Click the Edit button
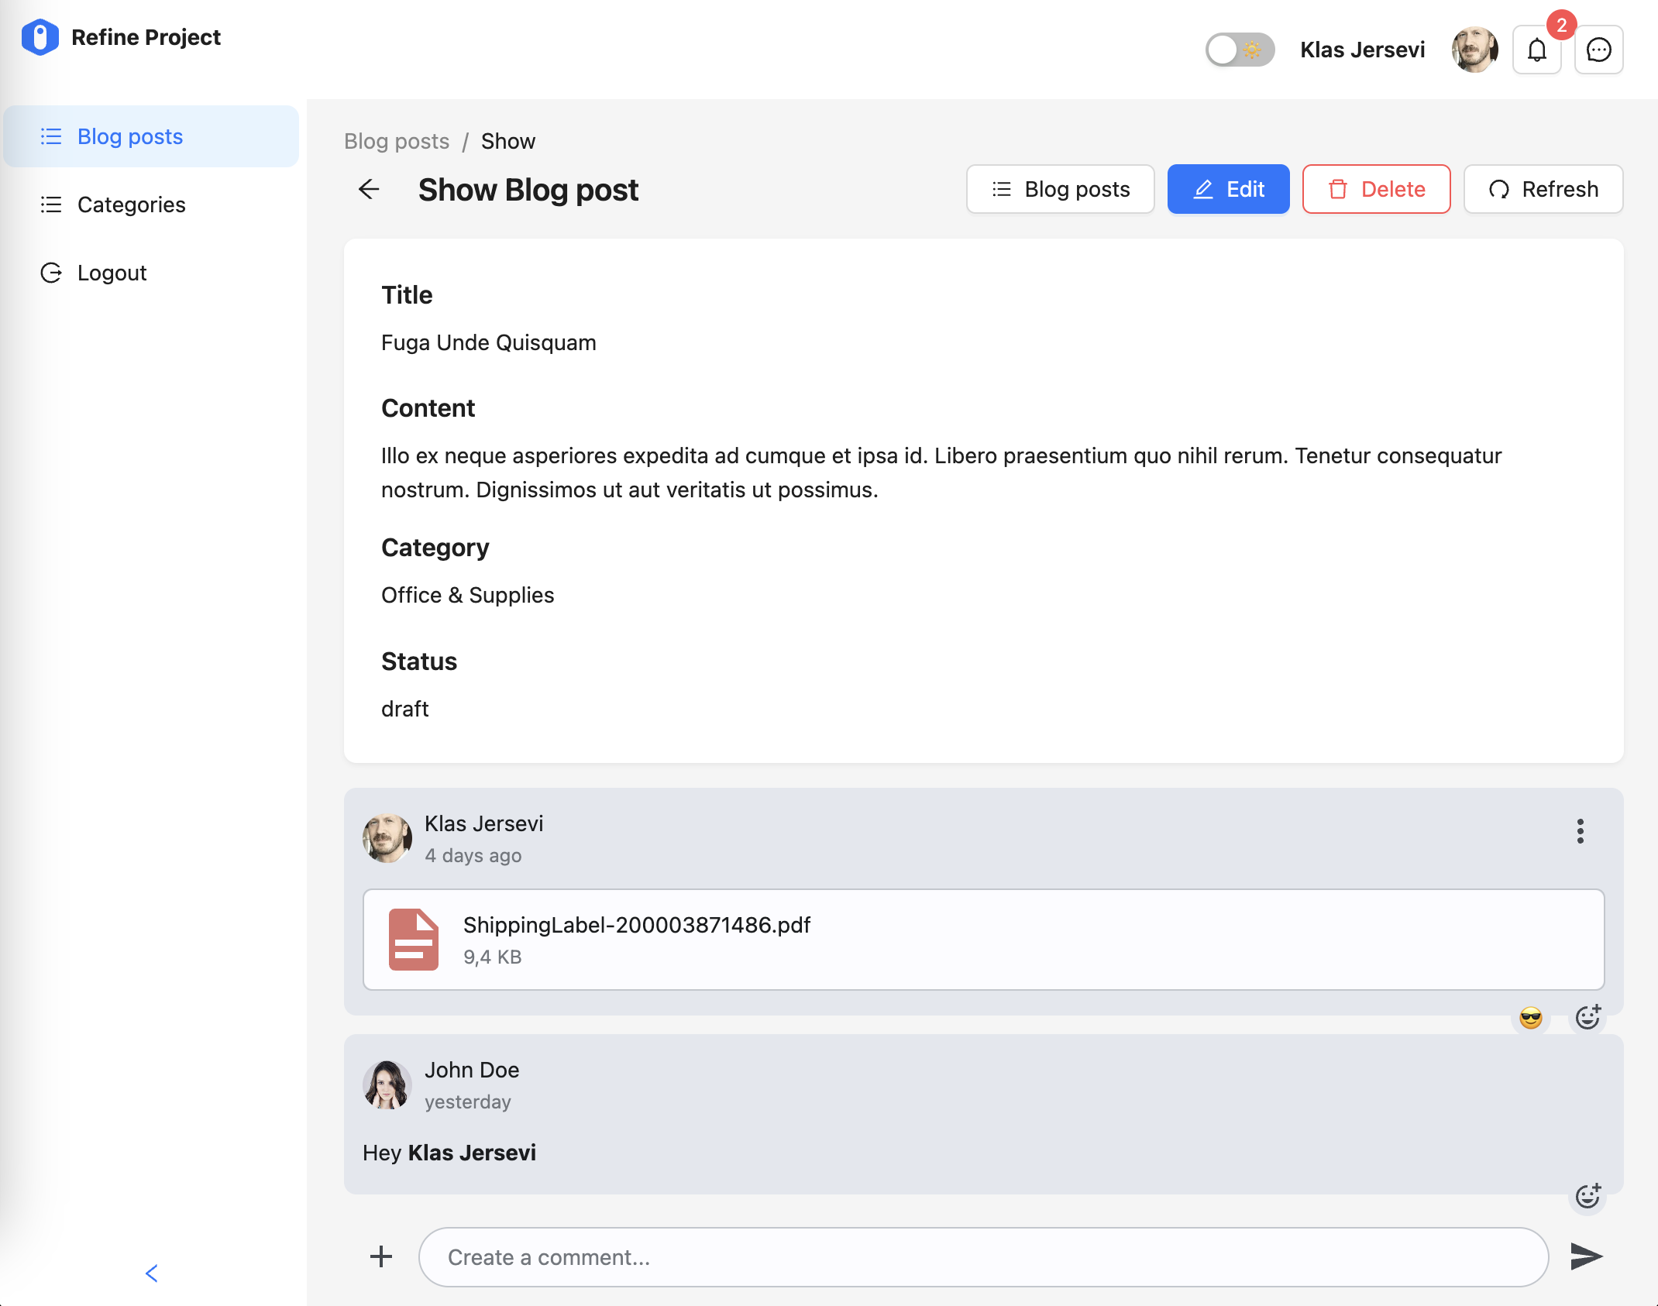 coord(1228,189)
